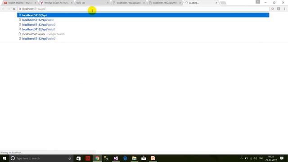Click the battery tray icon
Screen dimensions: 288x162
[x=246, y=158]
